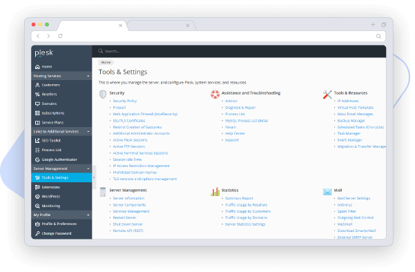Click the Server Management server icon
Image resolution: width=415 pixels, height=272 pixels.
coord(103,192)
